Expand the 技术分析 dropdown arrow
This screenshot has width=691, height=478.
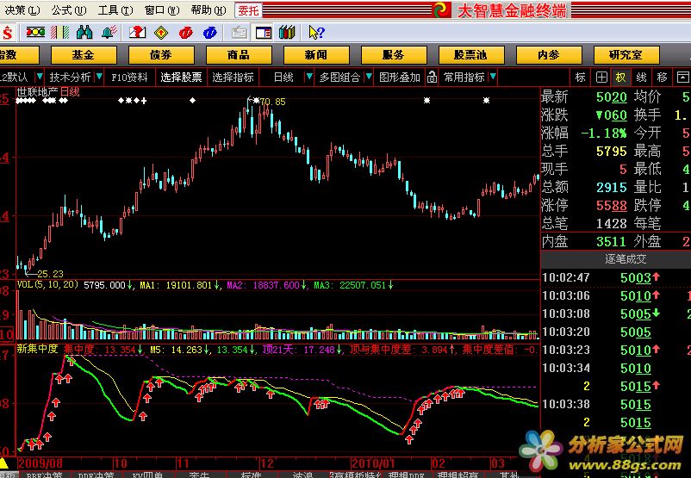(99, 77)
